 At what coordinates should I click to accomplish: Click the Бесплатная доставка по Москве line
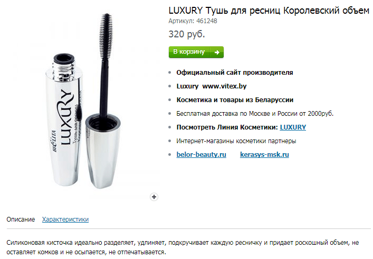pyautogui.click(x=255, y=114)
